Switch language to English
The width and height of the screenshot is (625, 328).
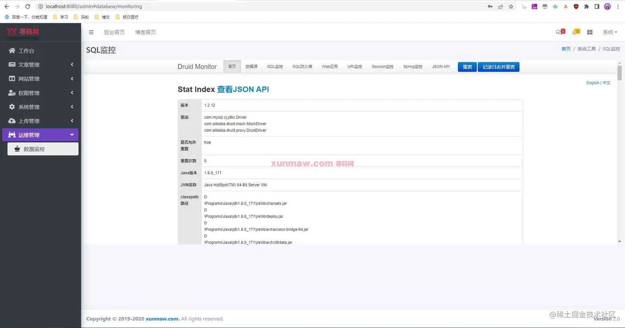[593, 83]
